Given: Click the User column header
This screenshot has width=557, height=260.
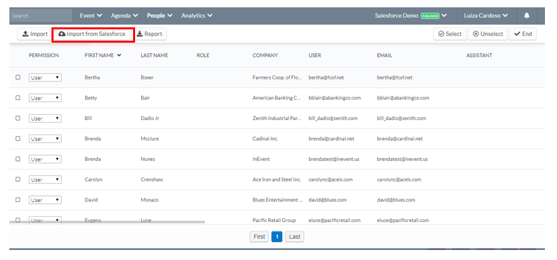Looking at the screenshot, I should click(x=315, y=55).
